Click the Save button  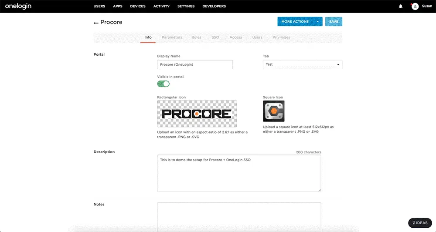point(334,22)
